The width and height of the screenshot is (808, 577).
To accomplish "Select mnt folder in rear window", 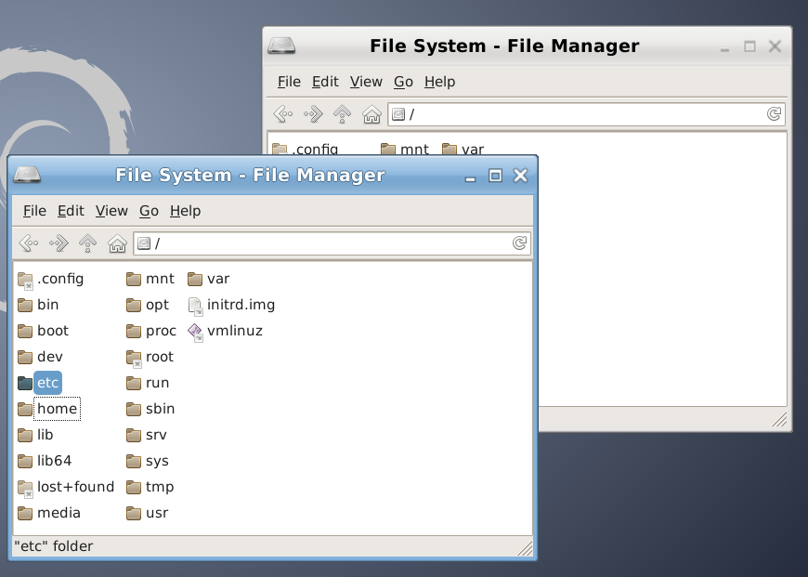I will tap(405, 149).
